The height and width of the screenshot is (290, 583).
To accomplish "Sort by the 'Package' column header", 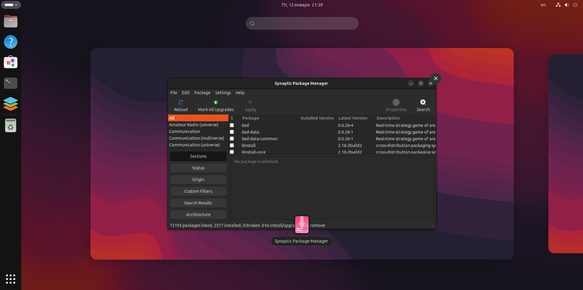I will (x=251, y=118).
